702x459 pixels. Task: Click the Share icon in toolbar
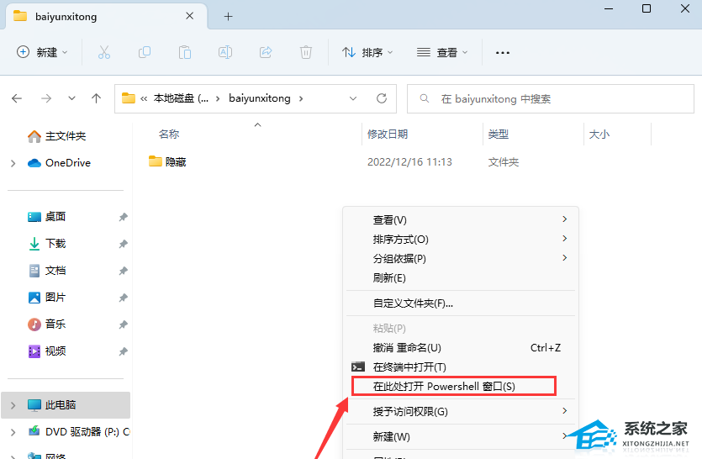click(266, 52)
